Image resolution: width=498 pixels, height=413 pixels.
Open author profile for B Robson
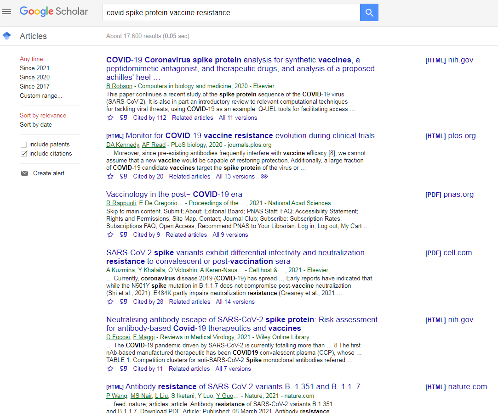(119, 86)
